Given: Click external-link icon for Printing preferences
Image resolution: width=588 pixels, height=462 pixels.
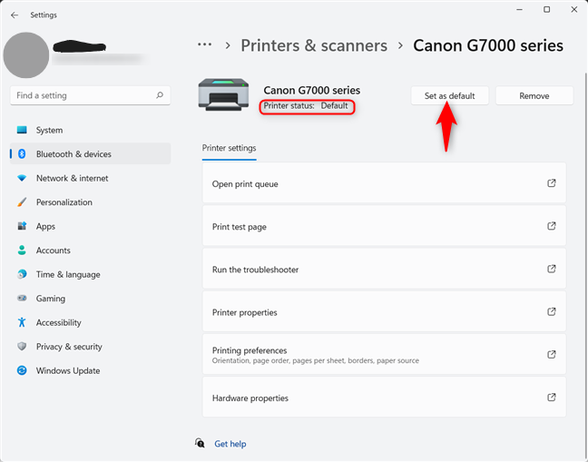Looking at the screenshot, I should click(552, 354).
